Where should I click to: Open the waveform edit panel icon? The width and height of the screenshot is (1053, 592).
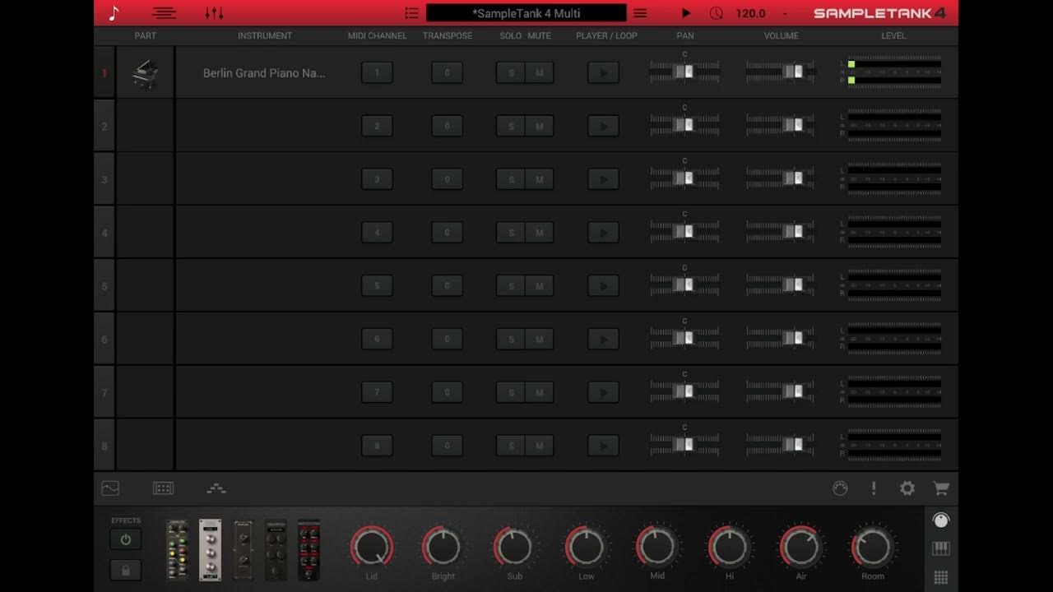(110, 488)
